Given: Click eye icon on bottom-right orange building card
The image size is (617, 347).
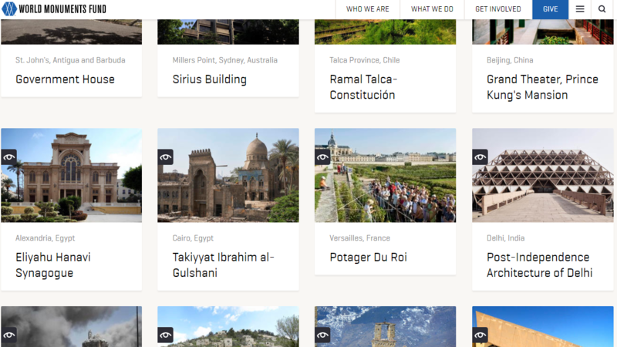Looking at the screenshot, I should click(x=480, y=335).
